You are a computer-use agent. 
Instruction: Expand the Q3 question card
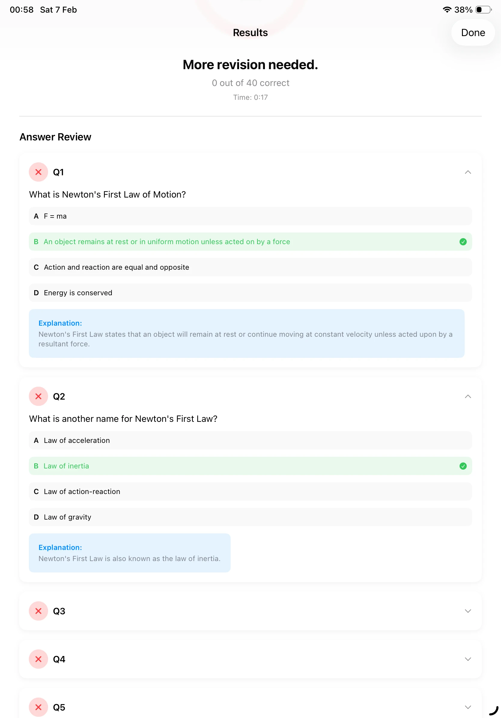pos(468,611)
